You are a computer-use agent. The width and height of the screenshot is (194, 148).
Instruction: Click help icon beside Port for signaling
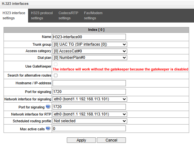click(x=48, y=107)
